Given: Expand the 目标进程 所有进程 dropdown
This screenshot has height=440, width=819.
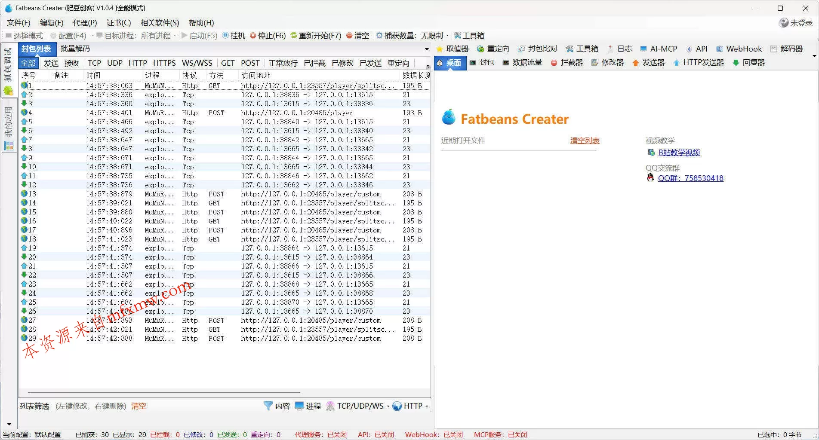Looking at the screenshot, I should (175, 36).
